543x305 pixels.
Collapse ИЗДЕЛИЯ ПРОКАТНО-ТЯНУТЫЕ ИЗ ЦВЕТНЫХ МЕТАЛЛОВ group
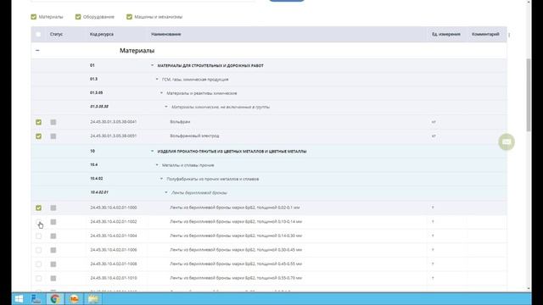pos(152,151)
